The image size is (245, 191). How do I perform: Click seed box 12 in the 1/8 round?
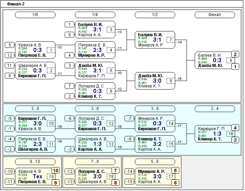10,55
